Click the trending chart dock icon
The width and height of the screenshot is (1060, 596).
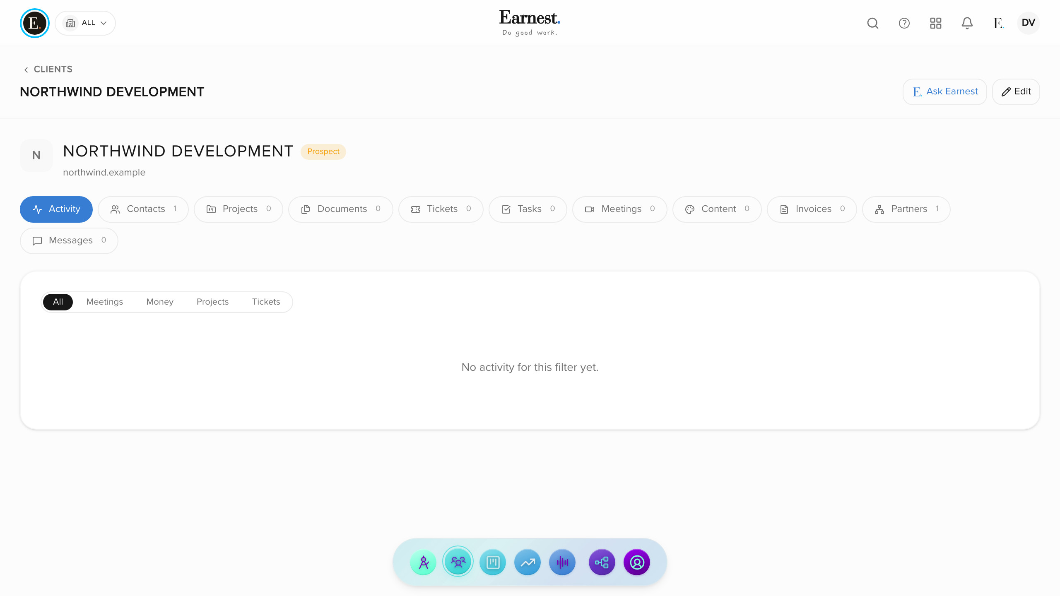coord(528,562)
